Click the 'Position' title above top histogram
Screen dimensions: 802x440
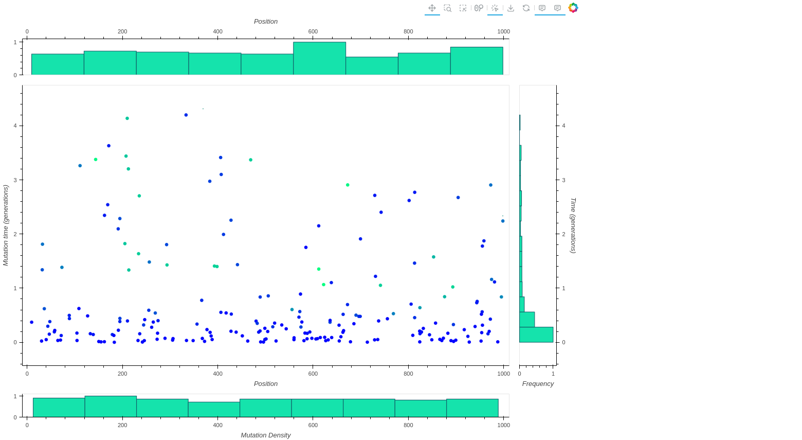tap(266, 22)
